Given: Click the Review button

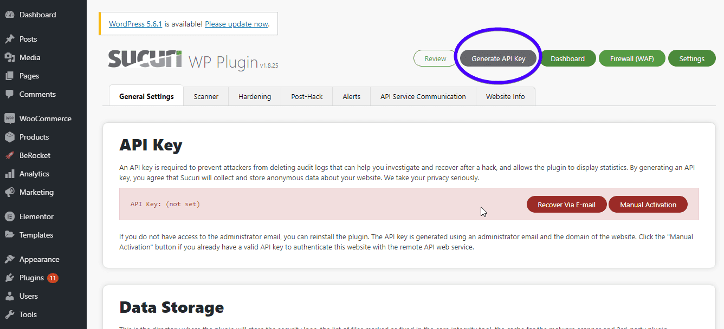Looking at the screenshot, I should click(x=435, y=58).
